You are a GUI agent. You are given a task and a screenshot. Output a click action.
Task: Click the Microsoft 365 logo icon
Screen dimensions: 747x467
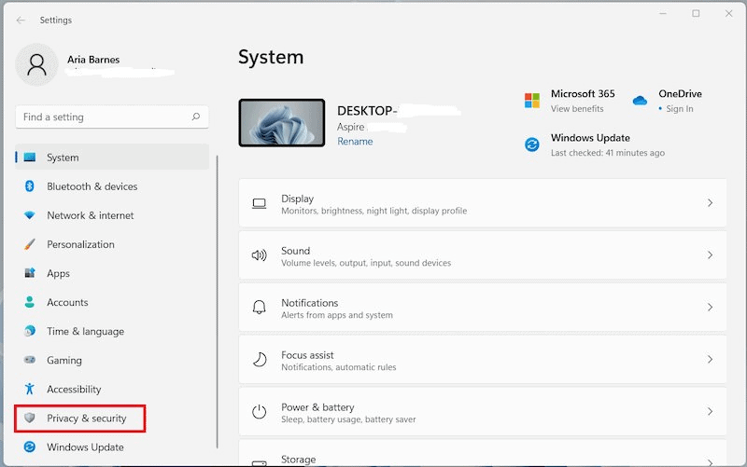point(532,100)
